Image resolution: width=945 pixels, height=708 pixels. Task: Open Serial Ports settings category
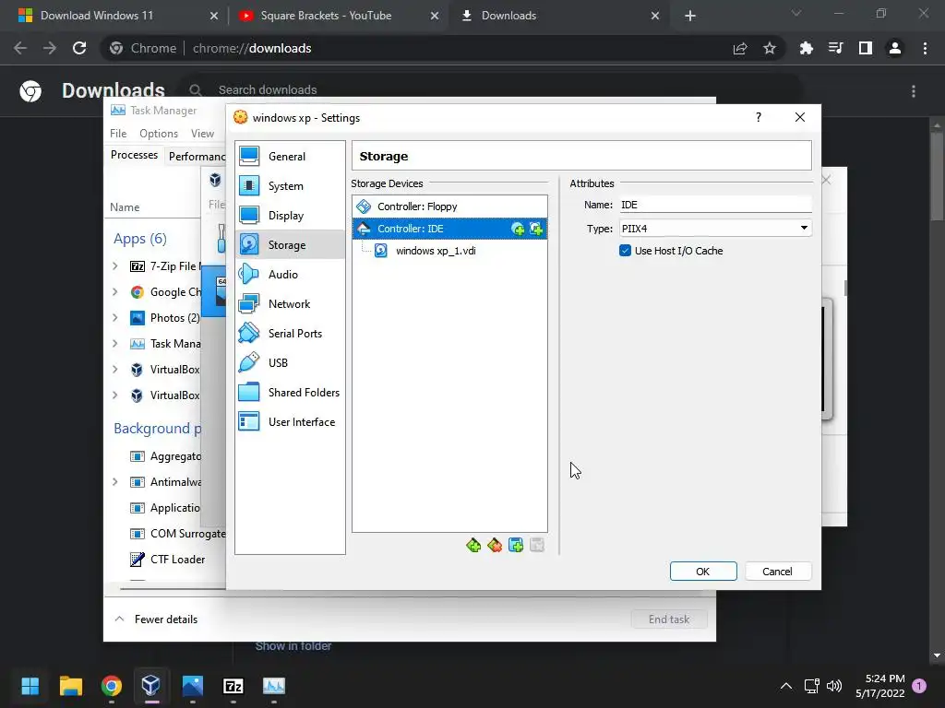[x=290, y=334]
